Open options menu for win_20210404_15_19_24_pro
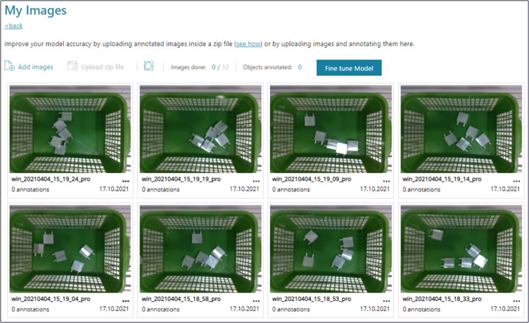The image size is (529, 323). tap(126, 181)
